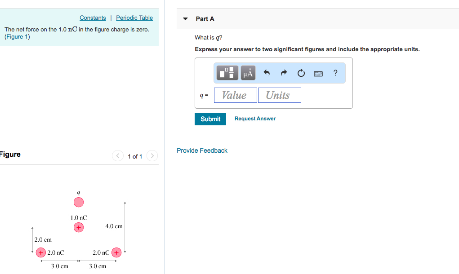This screenshot has width=459, height=274.
Task: Open the Periodic Table
Action: pyautogui.click(x=134, y=18)
